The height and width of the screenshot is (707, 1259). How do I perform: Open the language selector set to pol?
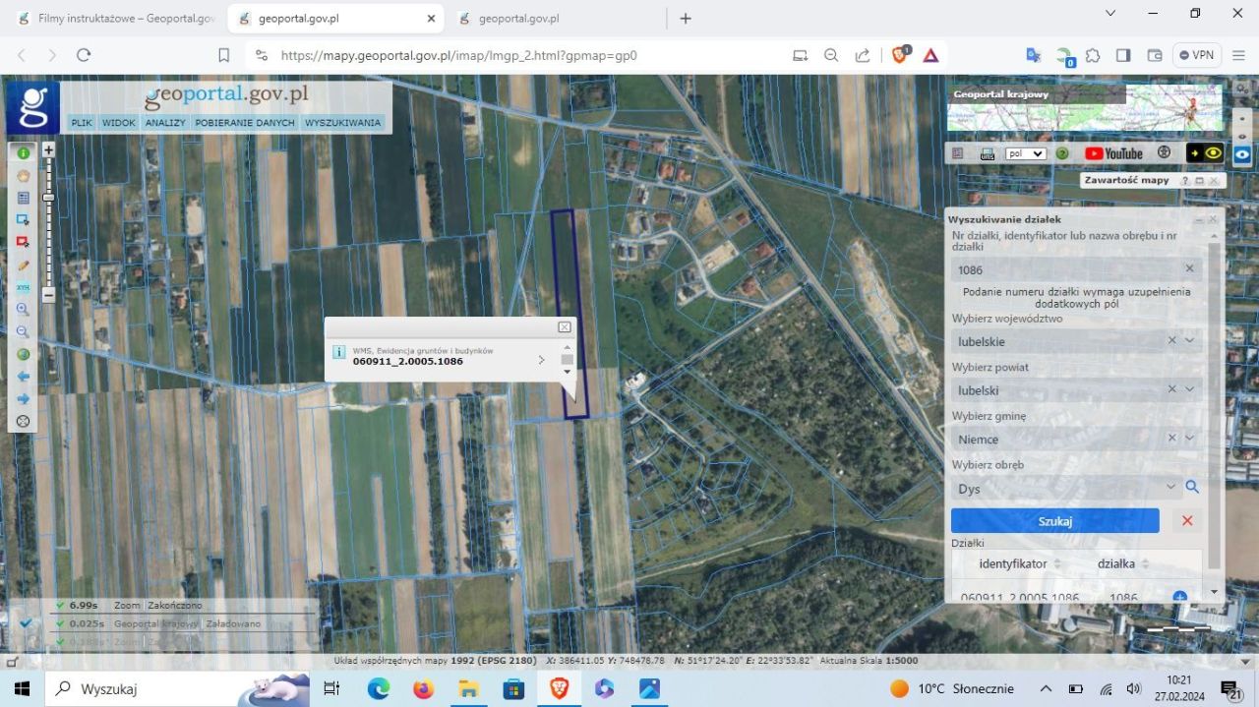(1025, 153)
